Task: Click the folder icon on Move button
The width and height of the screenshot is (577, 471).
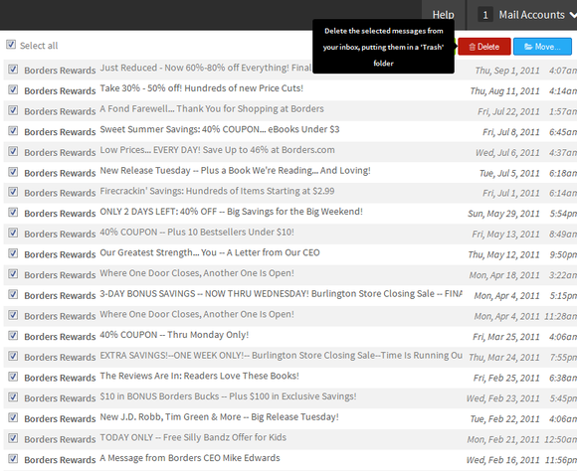Action: (528, 47)
